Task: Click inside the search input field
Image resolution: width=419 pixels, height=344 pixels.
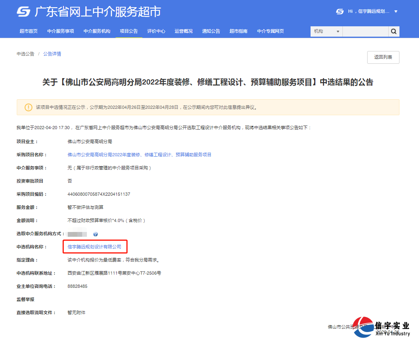Action: (365, 31)
